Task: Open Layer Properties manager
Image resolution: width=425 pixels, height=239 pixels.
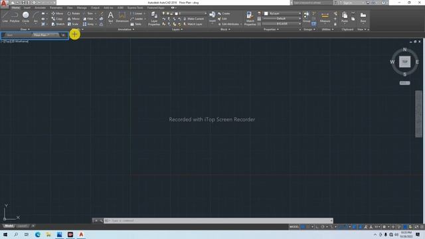Action: coord(154,19)
